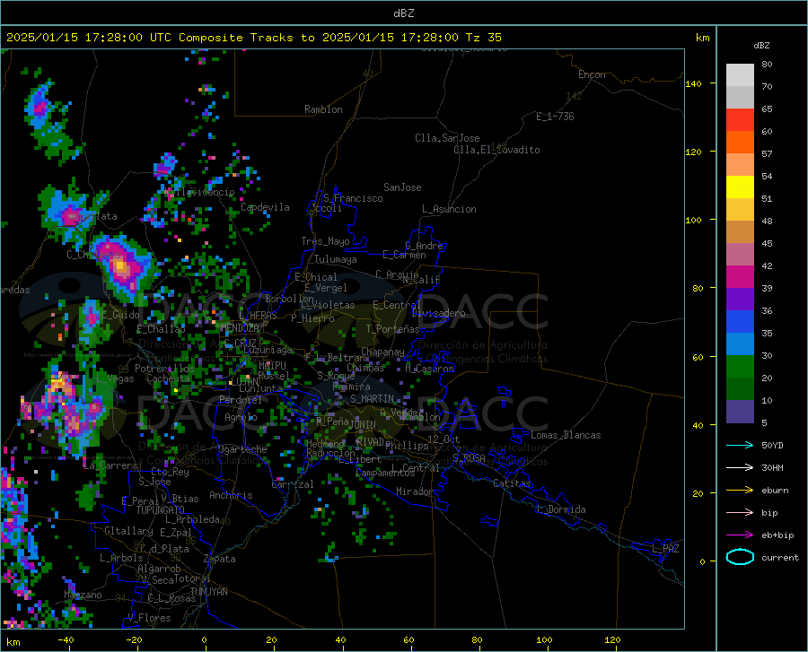Viewport: 808px width, 652px height.
Task: Click the 51 dBZ yellow color swatch
Action: click(x=740, y=187)
